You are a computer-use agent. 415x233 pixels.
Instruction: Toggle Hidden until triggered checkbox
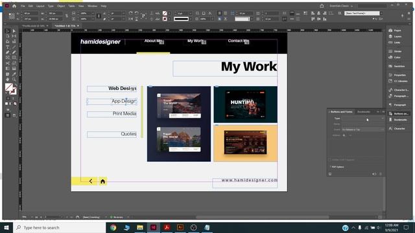click(x=330, y=160)
